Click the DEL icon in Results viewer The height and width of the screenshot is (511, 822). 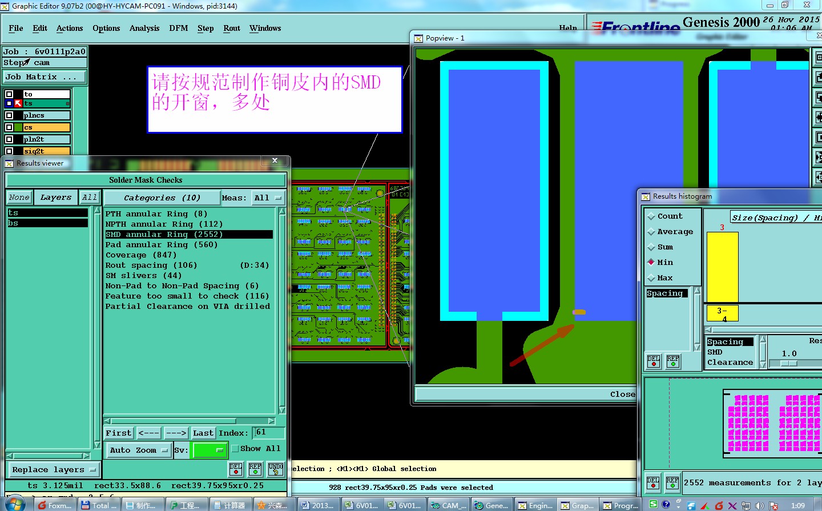coord(236,469)
